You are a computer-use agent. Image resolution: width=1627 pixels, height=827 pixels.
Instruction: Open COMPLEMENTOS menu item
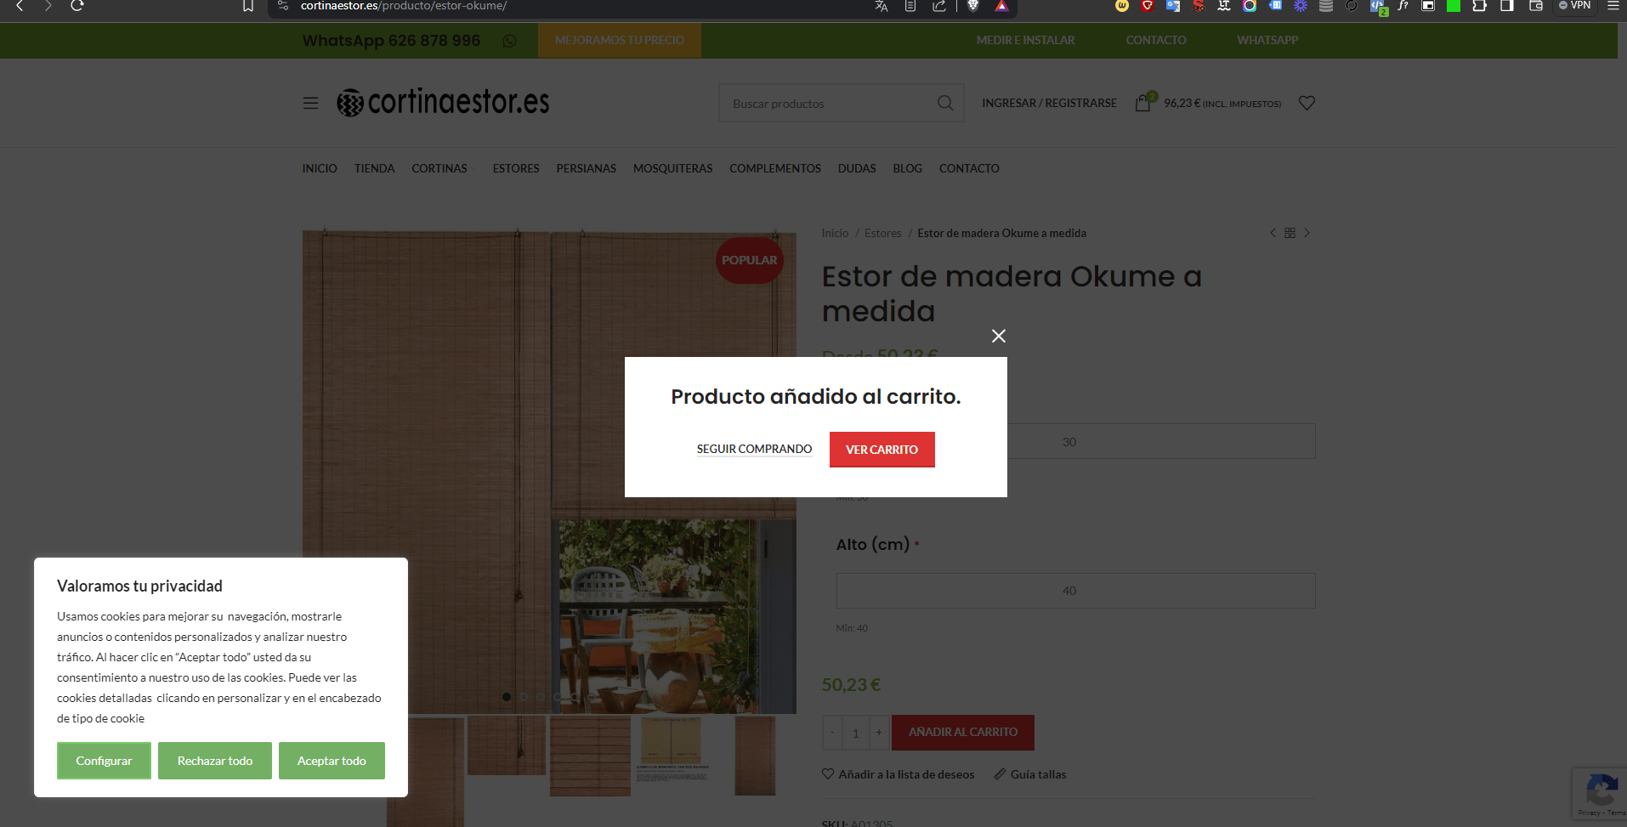[x=775, y=168]
